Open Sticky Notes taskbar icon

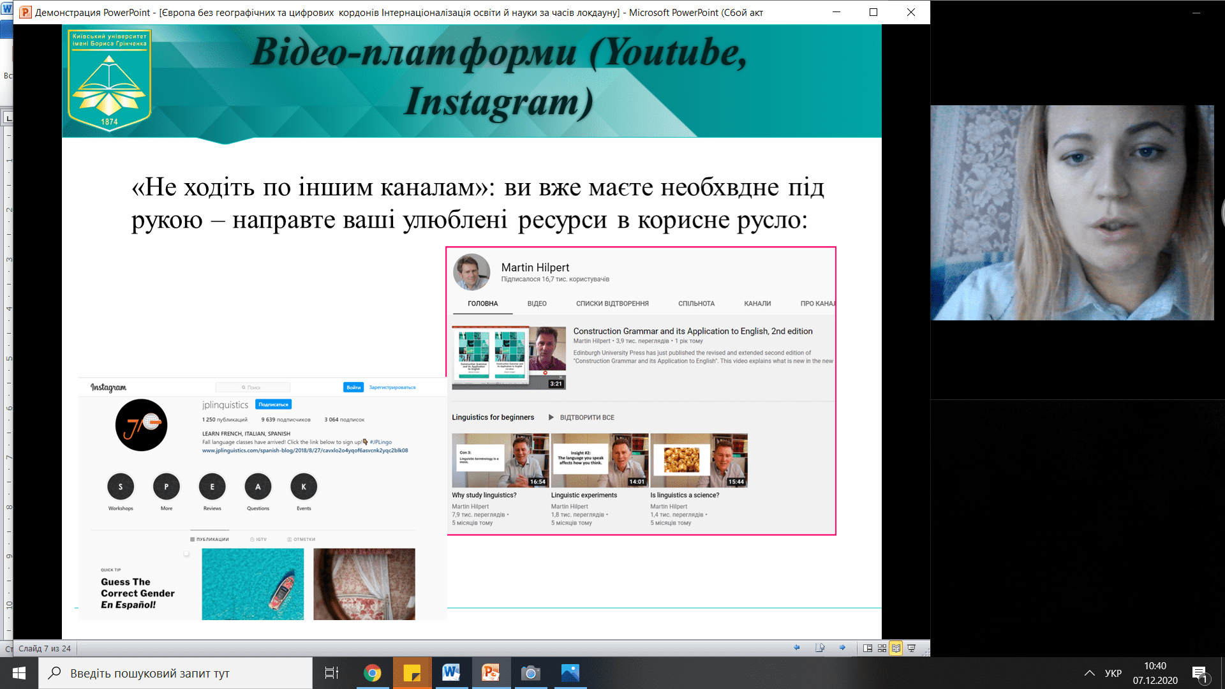[412, 673]
